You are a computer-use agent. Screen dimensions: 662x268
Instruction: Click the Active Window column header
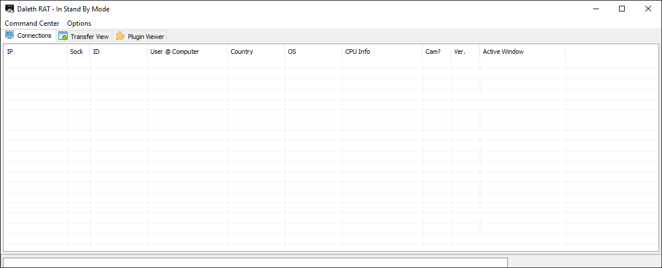[523, 52]
